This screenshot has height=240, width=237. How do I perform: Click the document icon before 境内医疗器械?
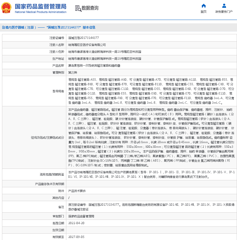coord(3,27)
